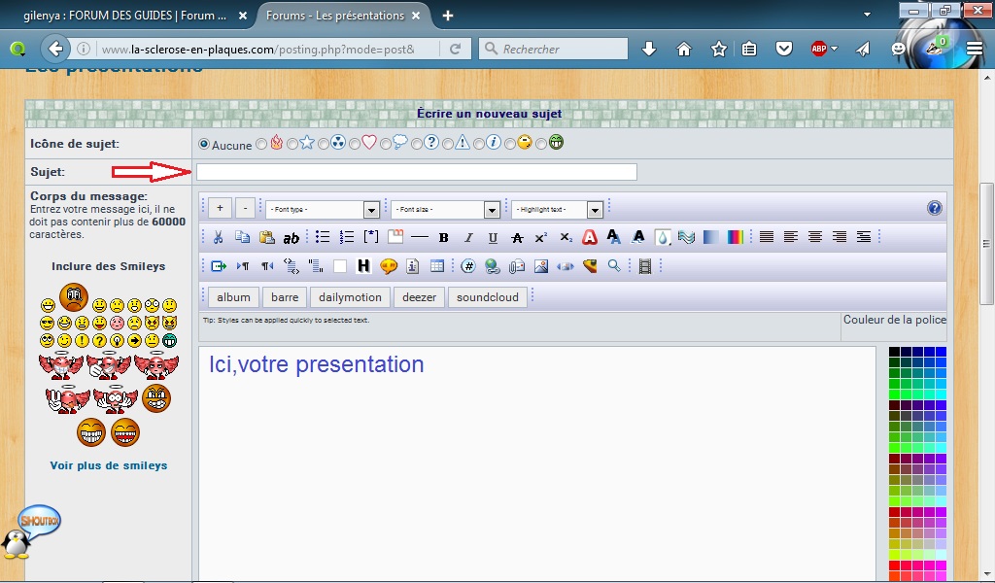The width and height of the screenshot is (995, 583).
Task: Open the Font type dropdown
Action: 323,209
